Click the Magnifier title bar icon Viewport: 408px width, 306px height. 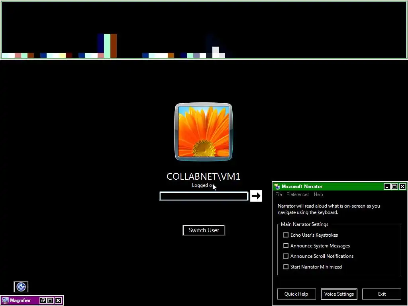click(6, 300)
